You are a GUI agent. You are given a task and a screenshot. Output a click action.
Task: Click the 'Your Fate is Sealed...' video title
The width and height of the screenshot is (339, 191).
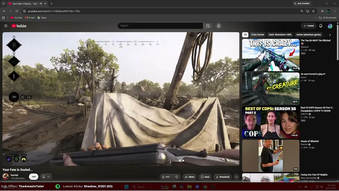pos(17,170)
